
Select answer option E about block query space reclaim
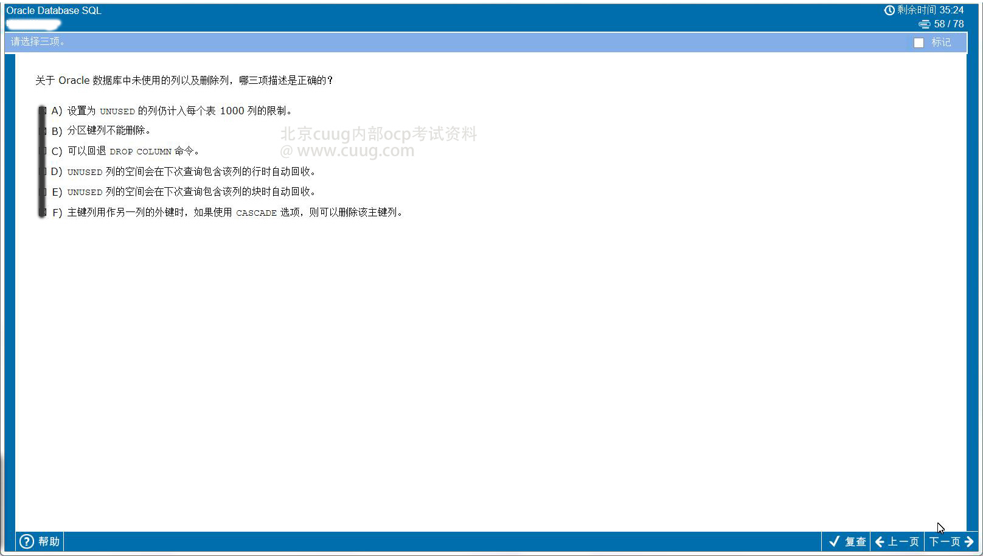pos(42,191)
